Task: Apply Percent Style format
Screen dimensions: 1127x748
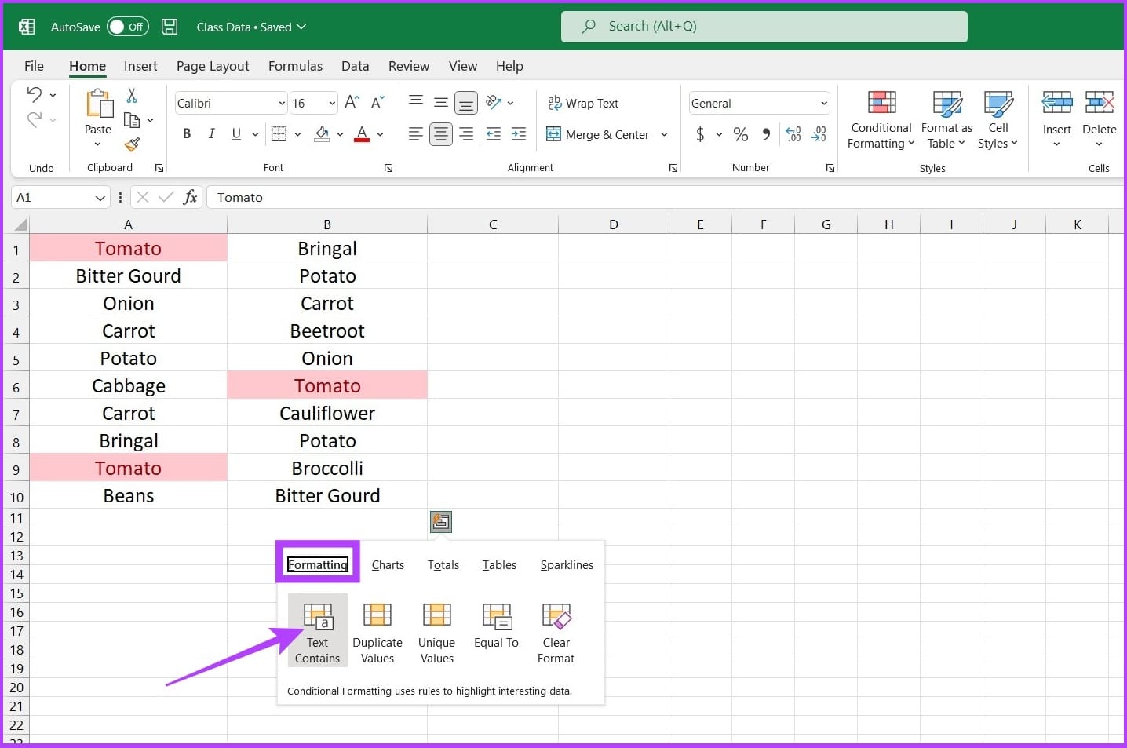Action: click(740, 134)
